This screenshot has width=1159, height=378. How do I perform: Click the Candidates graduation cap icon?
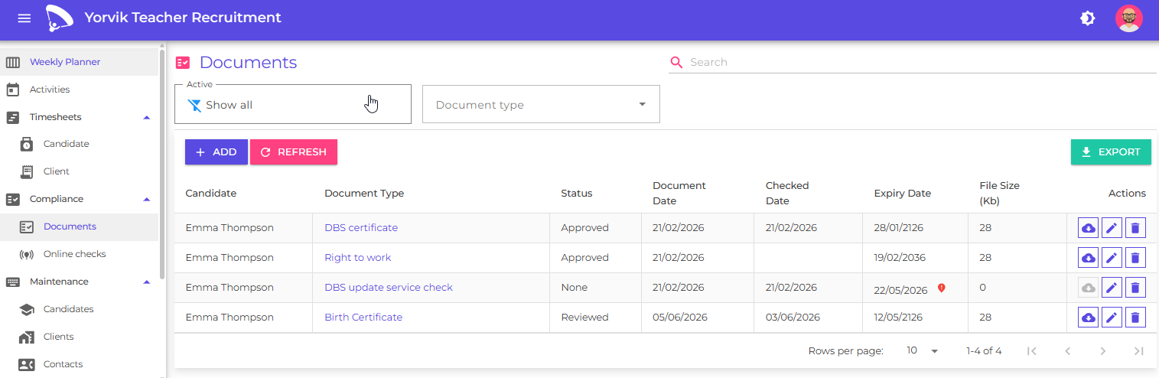pyautogui.click(x=27, y=309)
